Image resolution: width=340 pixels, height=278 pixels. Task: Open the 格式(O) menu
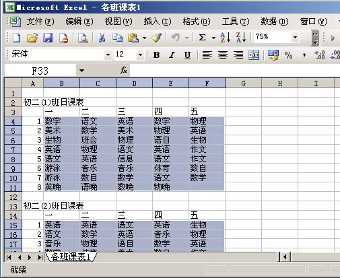197,22
